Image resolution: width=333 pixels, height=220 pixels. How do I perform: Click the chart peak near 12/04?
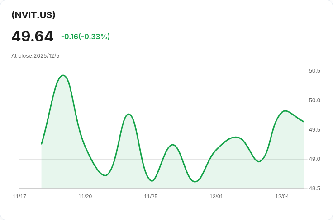click(x=285, y=110)
